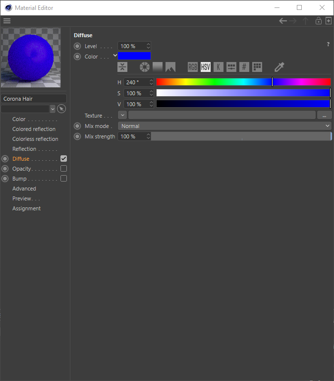Click the up arrow navigation icon
Viewport: 334px width, 381px height.
point(306,21)
